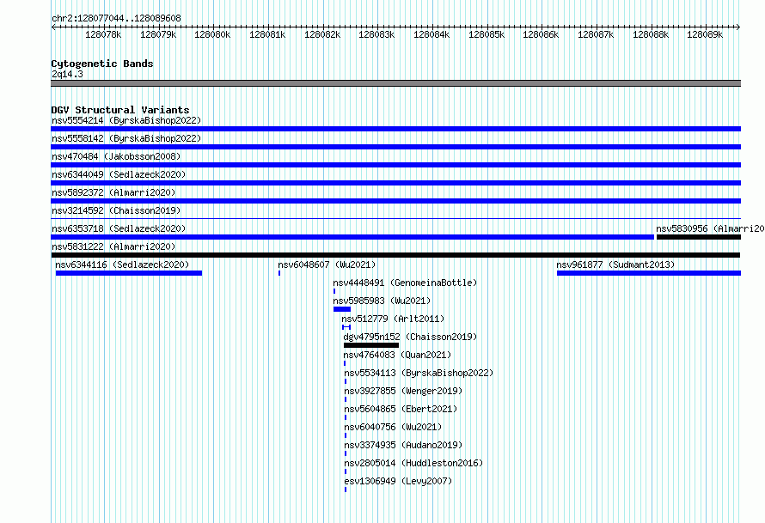Click the nsv6048607 (Wu2021) label
The width and height of the screenshot is (765, 523).
tap(327, 265)
